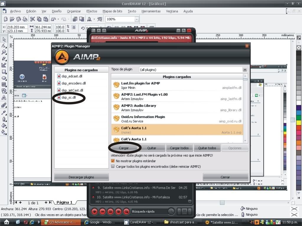The image size is (302, 226).
Task: Click the Cargar todos button
Action: [179, 148]
